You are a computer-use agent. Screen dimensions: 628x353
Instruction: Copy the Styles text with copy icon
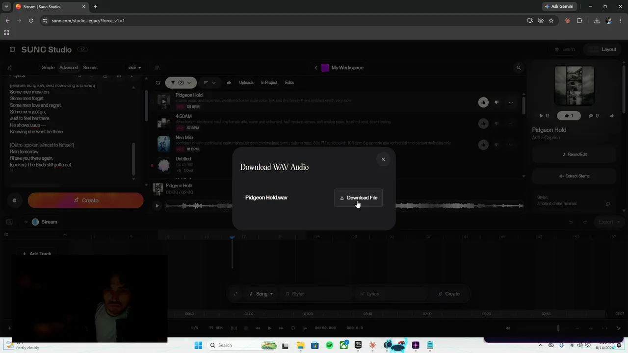click(607, 204)
